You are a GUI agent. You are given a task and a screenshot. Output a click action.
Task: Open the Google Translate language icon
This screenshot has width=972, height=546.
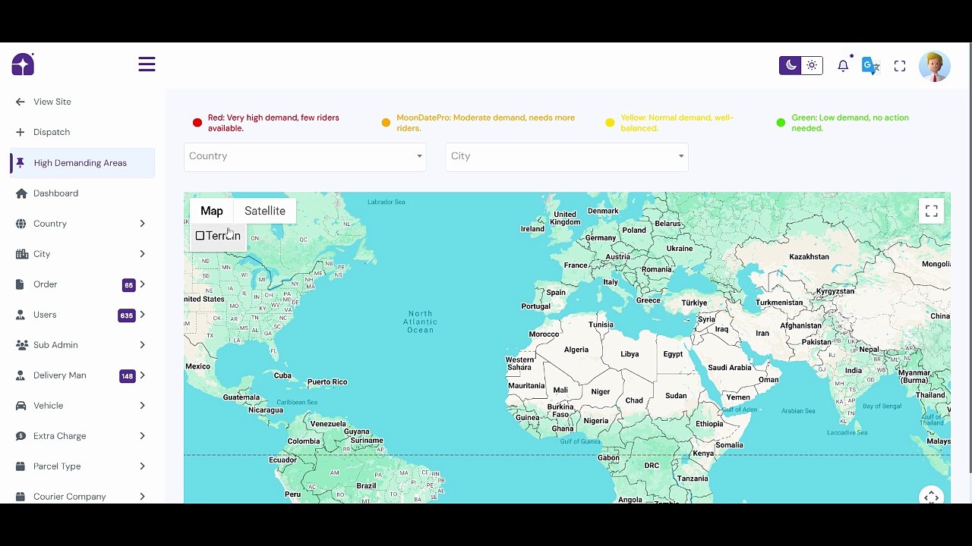(x=871, y=66)
